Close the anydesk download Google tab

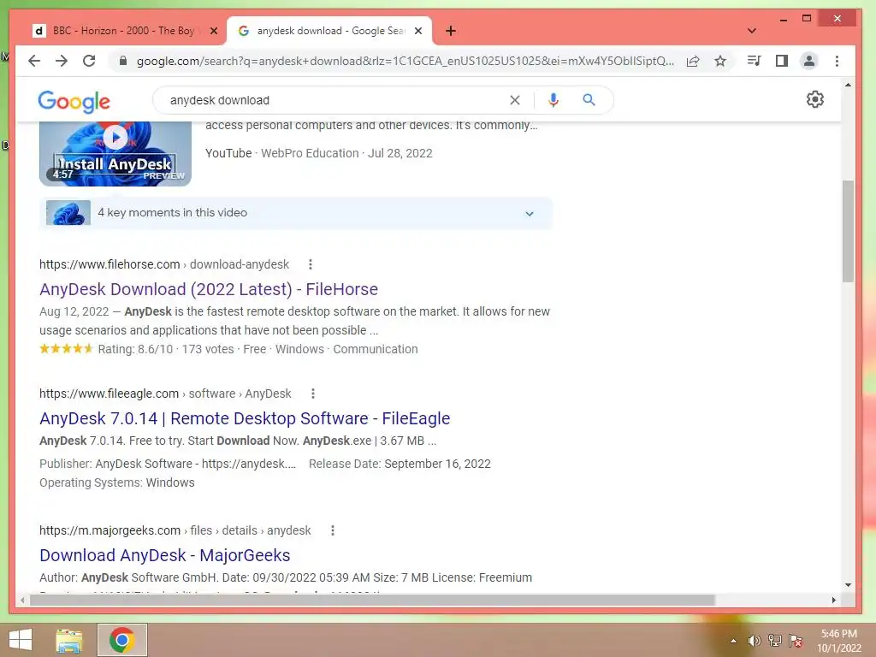(417, 31)
